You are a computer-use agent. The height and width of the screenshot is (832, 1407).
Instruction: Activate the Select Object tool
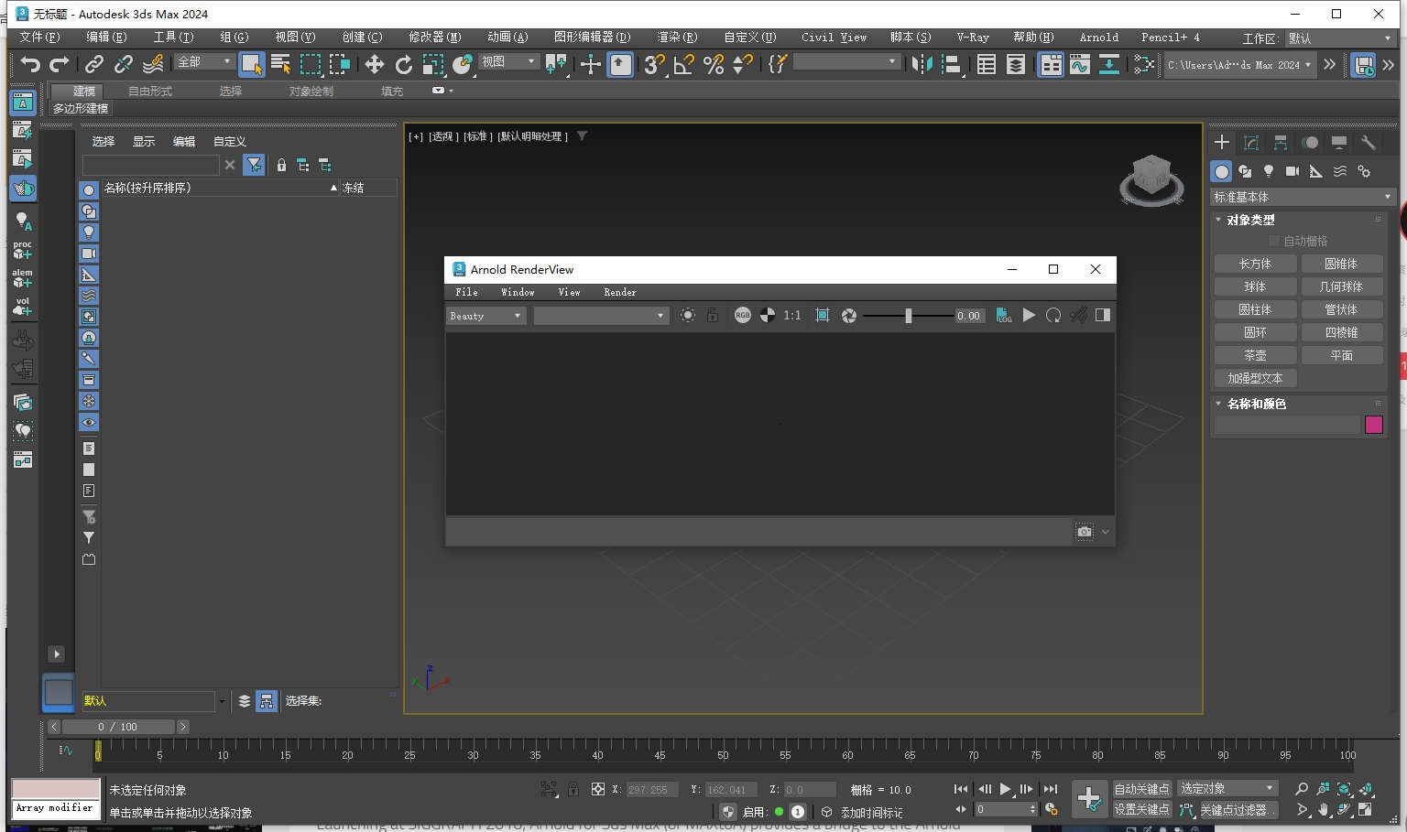pyautogui.click(x=252, y=64)
